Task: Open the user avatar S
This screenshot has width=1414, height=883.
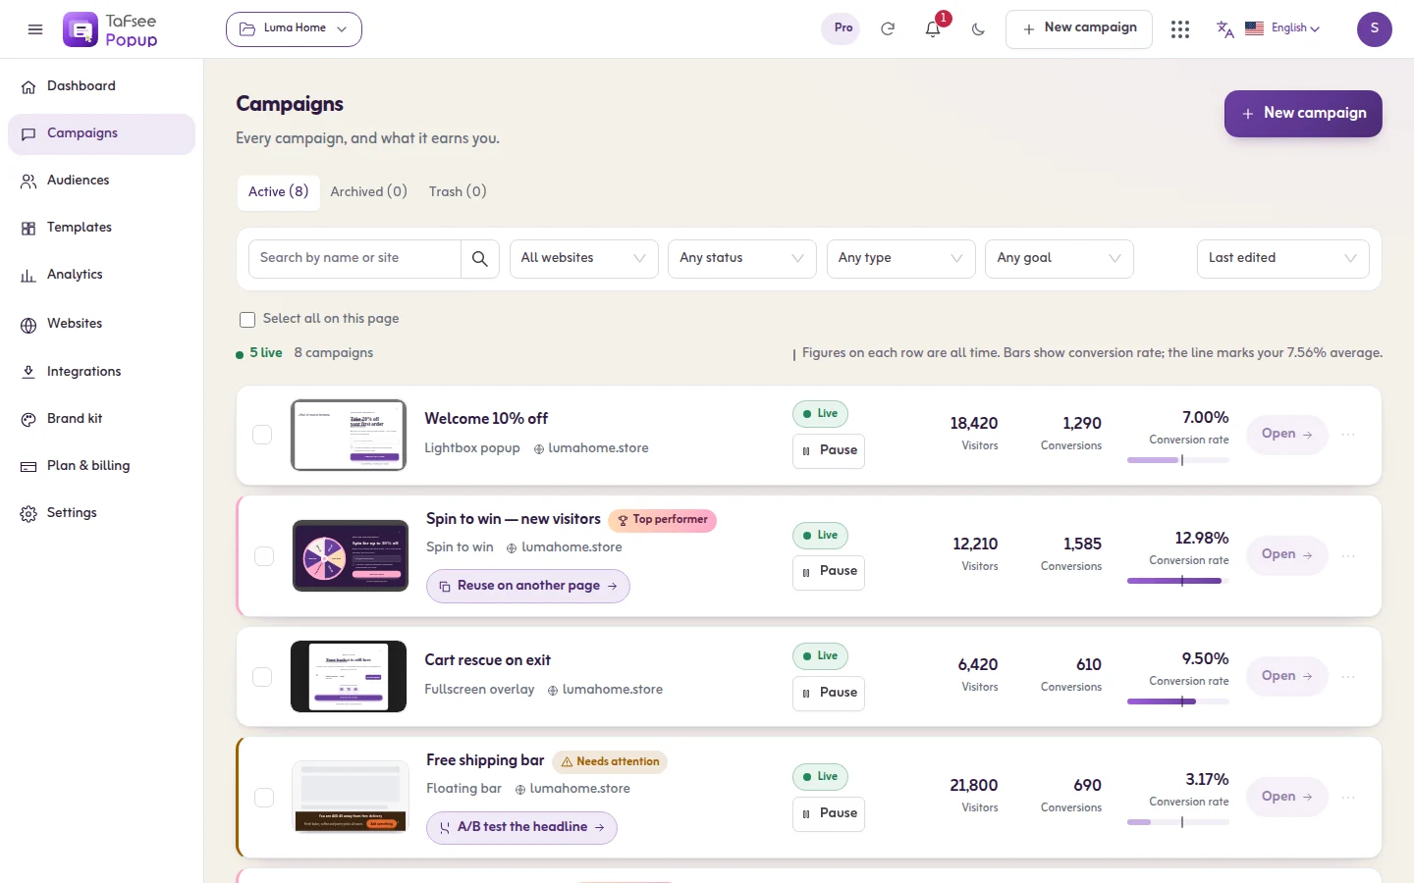Action: click(x=1375, y=29)
